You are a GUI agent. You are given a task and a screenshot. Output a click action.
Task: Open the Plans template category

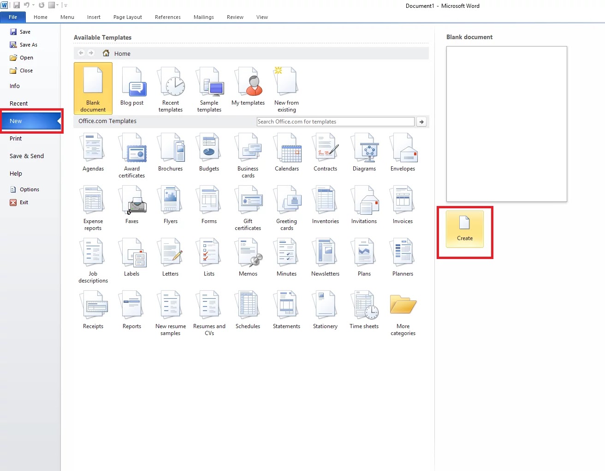click(364, 258)
